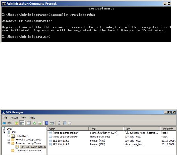Click the green Refresh toolbar icon

(x=34, y=123)
